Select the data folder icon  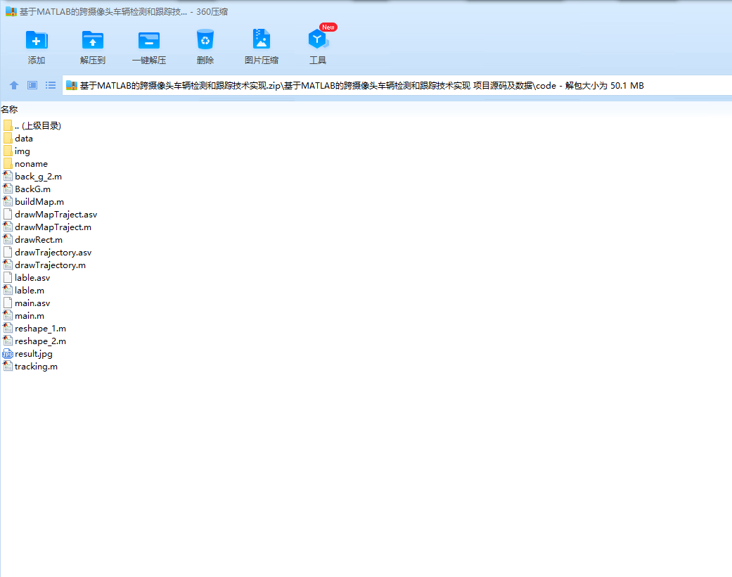8,139
